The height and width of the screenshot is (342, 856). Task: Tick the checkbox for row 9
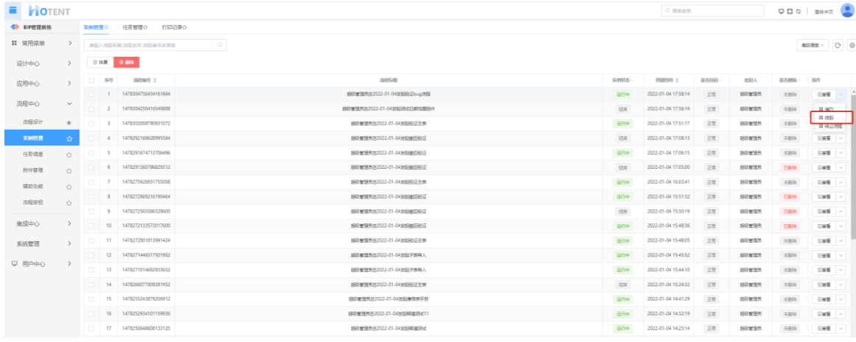(91, 211)
